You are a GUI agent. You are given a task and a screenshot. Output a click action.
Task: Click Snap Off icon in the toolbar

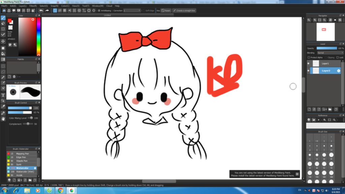click(x=55, y=10)
